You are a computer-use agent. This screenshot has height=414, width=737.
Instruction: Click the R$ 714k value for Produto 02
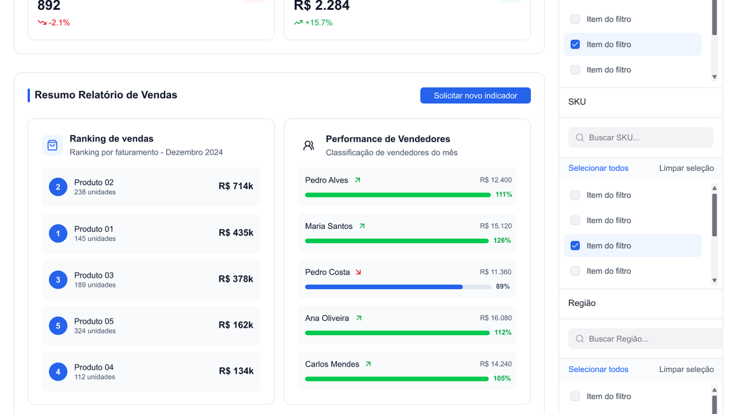[x=236, y=186]
